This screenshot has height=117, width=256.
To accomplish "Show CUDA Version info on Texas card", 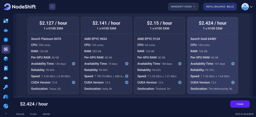I will pyautogui.click(x=74, y=82).
